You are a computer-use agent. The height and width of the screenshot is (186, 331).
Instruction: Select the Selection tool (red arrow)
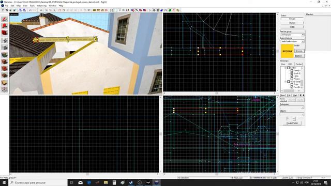[5, 19]
